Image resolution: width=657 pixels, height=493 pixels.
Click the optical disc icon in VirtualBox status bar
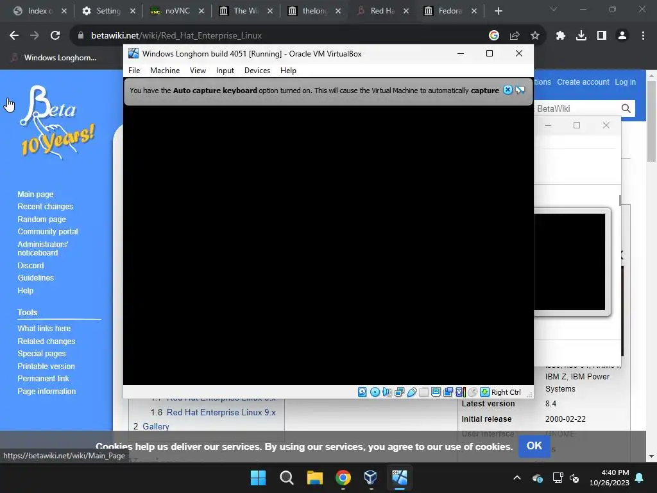[375, 392]
